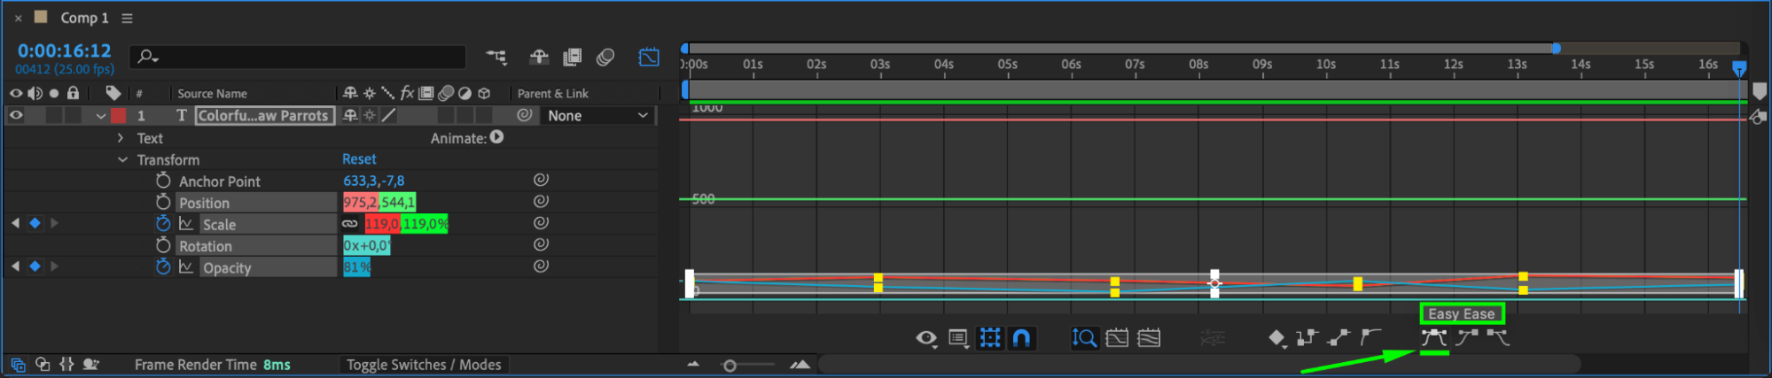Viewport: 1772px width, 378px height.
Task: Apply Easy Ease In to keyframes
Action: [x=1466, y=337]
